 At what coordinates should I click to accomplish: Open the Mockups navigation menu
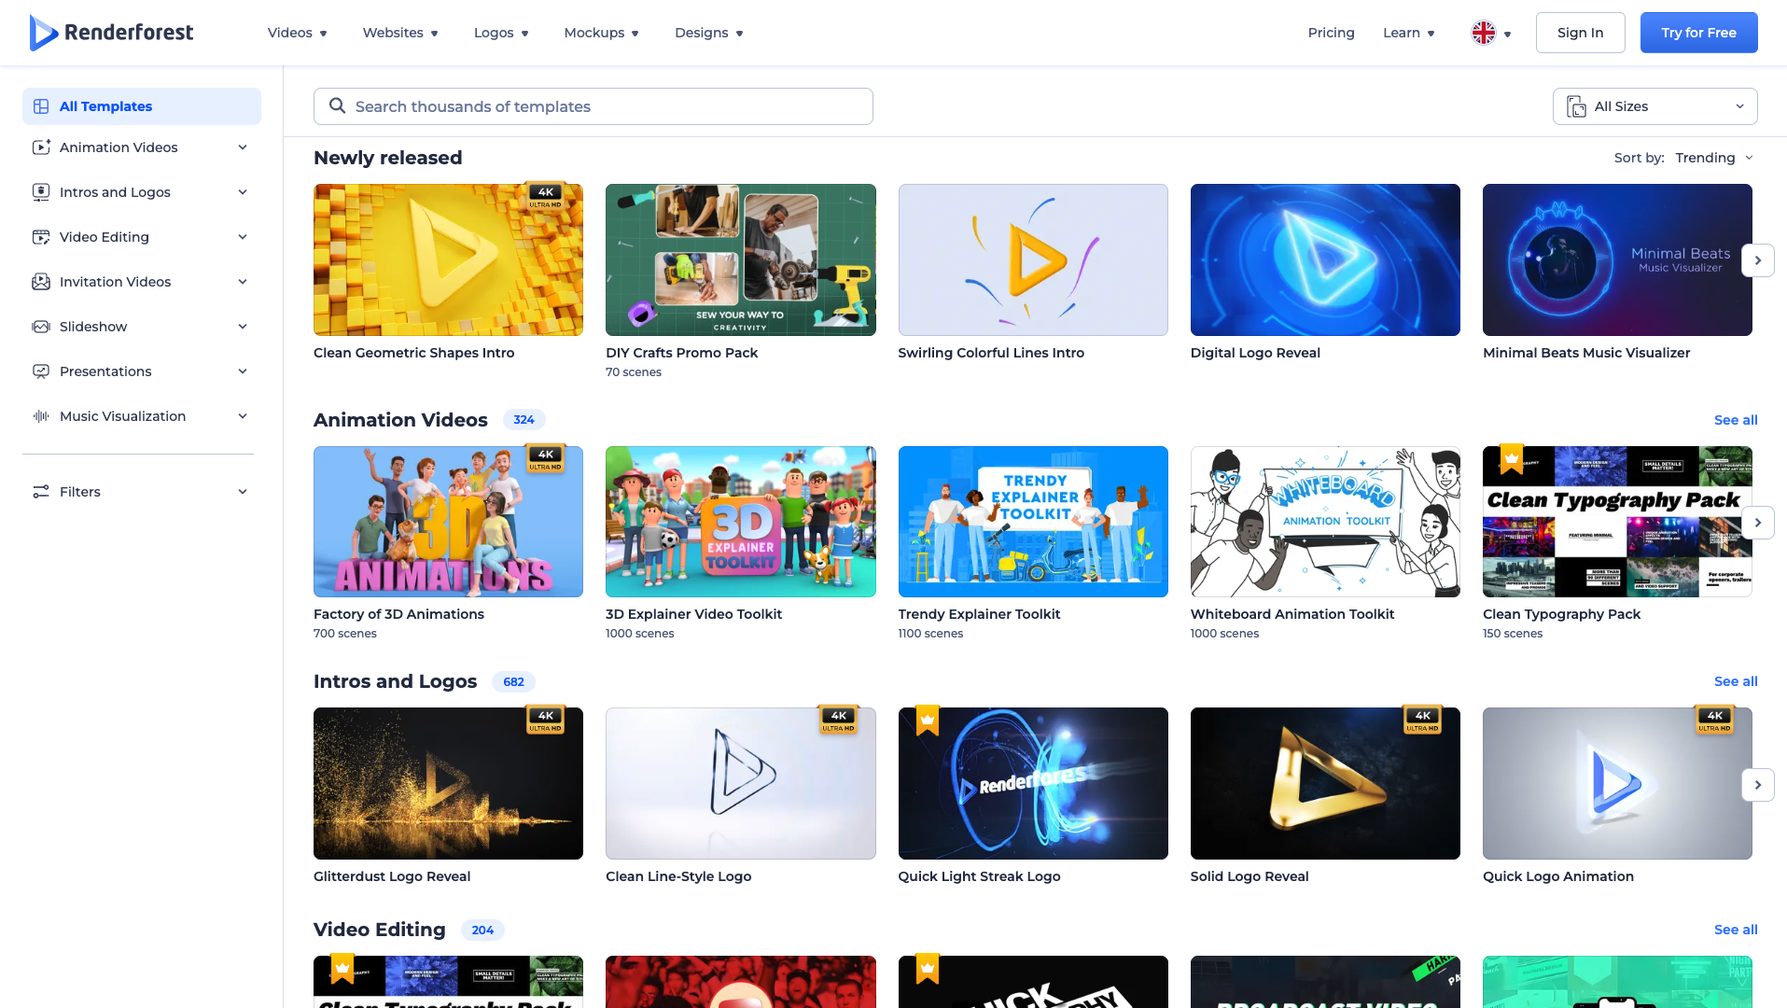click(601, 33)
